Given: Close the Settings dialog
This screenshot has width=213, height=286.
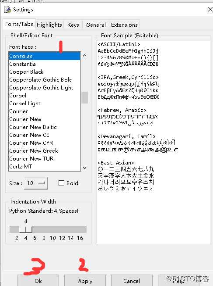Looking at the screenshot, I should (x=210, y=9).
